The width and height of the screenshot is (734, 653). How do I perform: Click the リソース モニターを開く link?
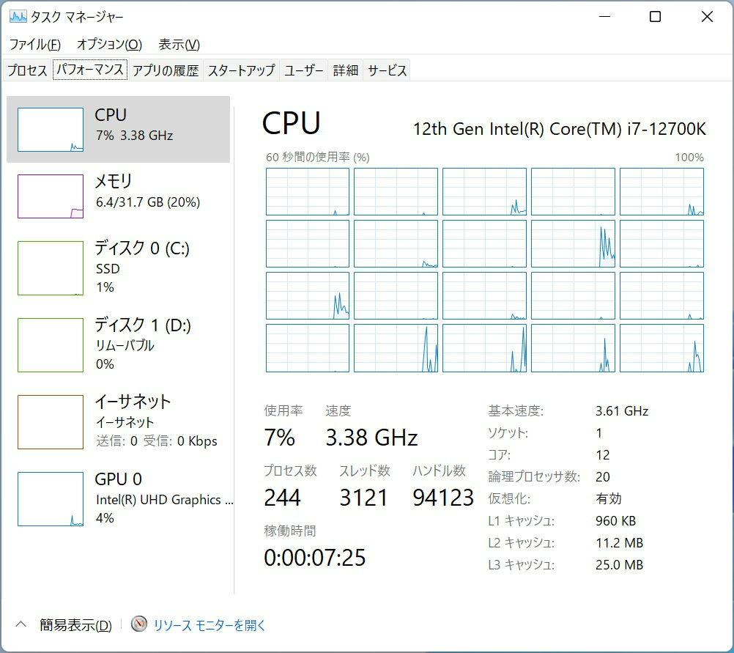point(210,625)
